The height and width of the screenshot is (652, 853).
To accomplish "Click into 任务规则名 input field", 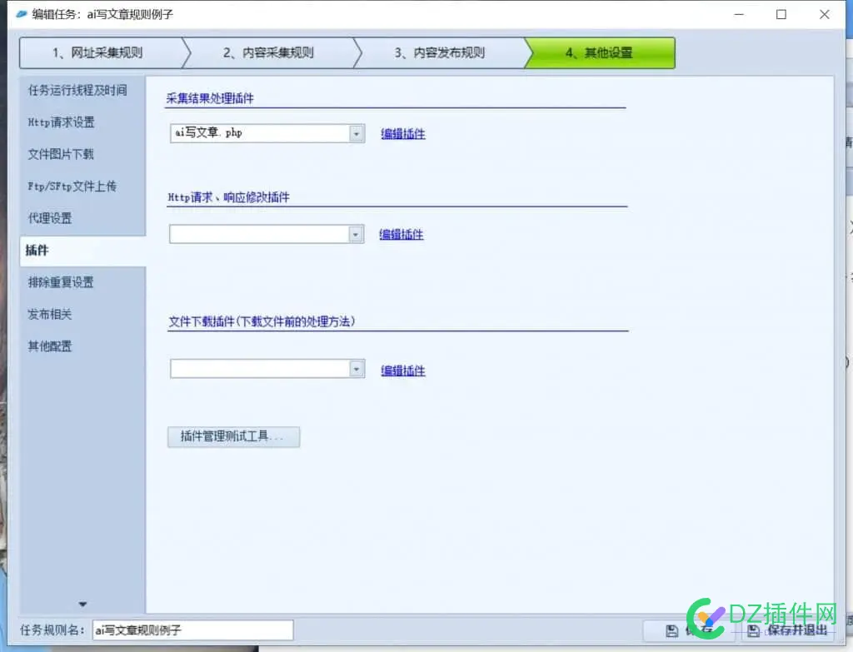I will (192, 630).
